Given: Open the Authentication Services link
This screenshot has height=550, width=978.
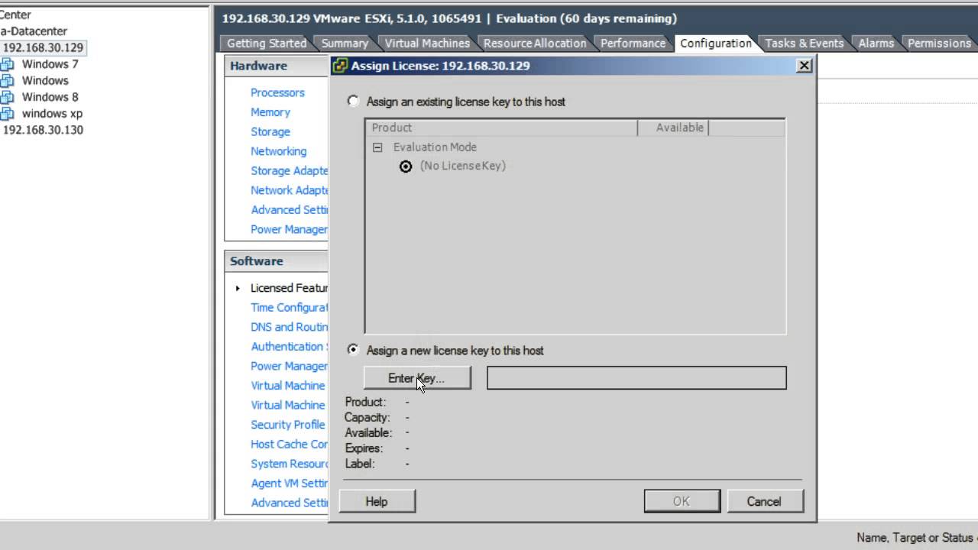Looking at the screenshot, I should pyautogui.click(x=290, y=347).
